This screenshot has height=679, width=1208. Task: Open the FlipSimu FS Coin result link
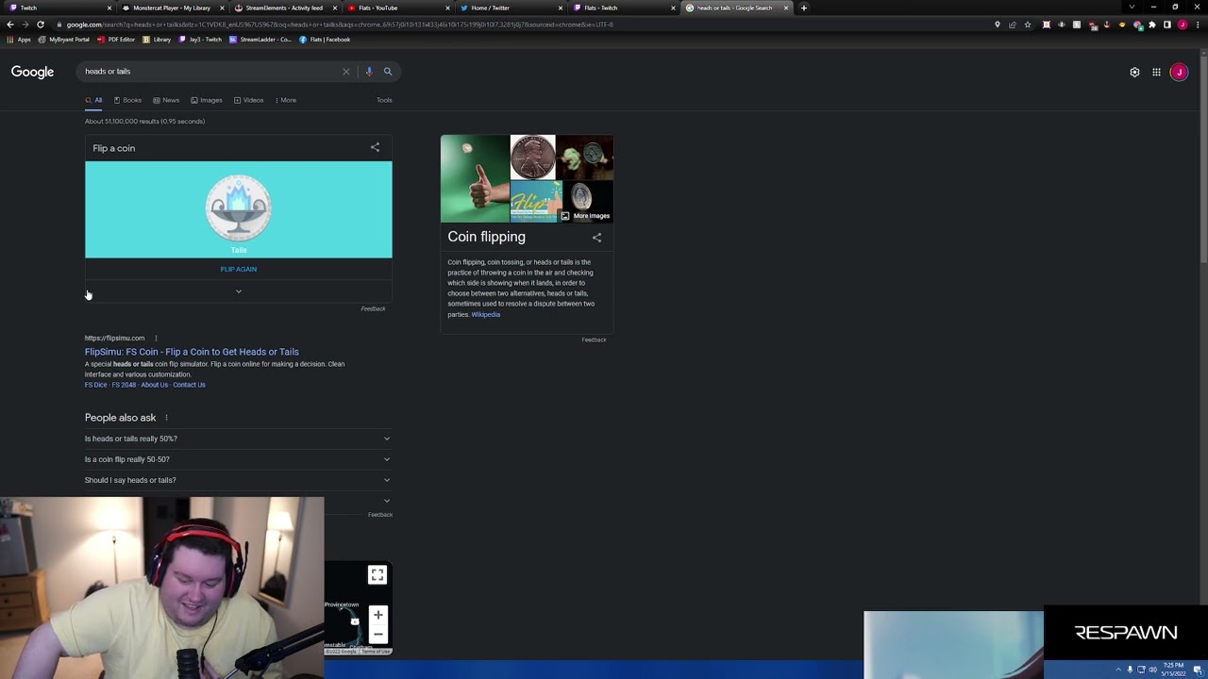(192, 352)
